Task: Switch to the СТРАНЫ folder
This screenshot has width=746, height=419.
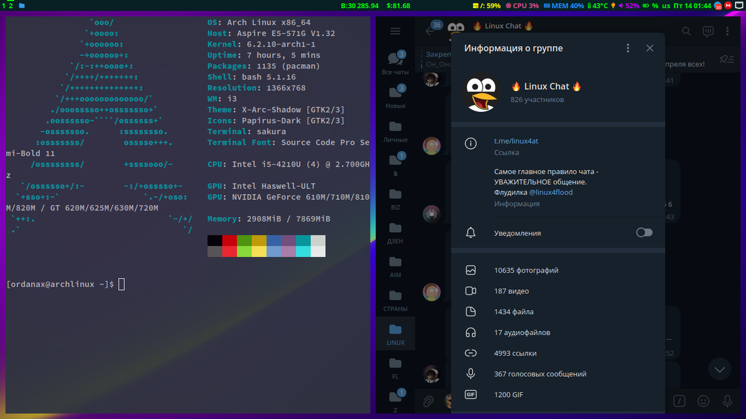Action: 395,300
